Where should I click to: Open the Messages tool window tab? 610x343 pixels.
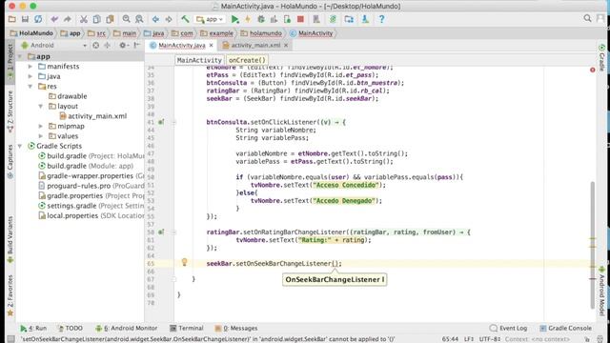(x=236, y=328)
